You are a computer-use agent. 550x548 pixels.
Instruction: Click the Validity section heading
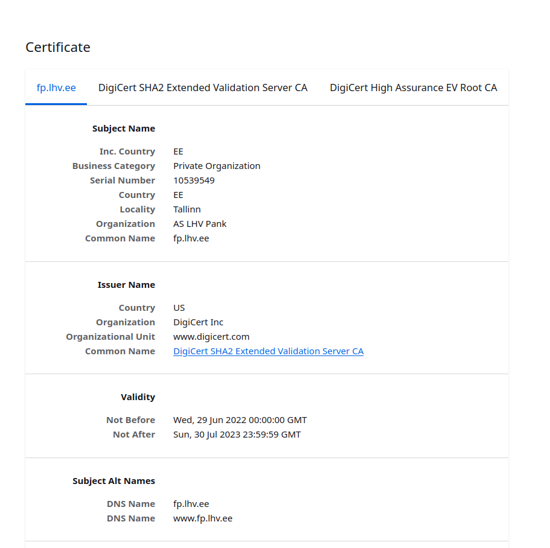point(138,397)
